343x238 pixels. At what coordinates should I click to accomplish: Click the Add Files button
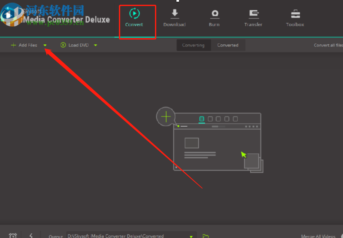coord(24,45)
